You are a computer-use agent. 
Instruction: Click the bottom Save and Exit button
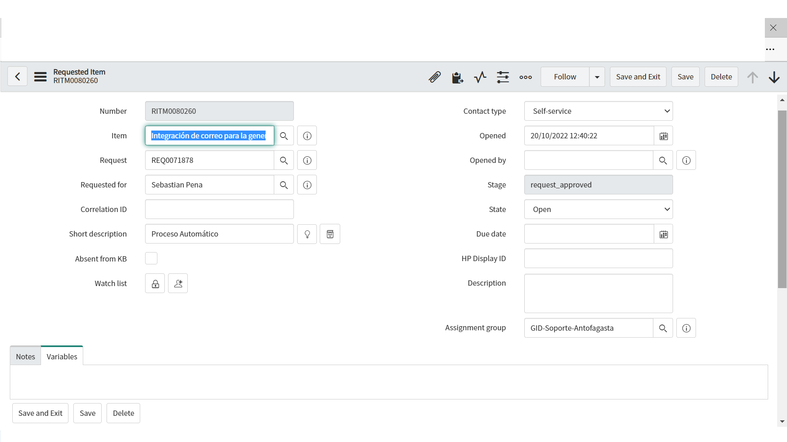click(40, 413)
